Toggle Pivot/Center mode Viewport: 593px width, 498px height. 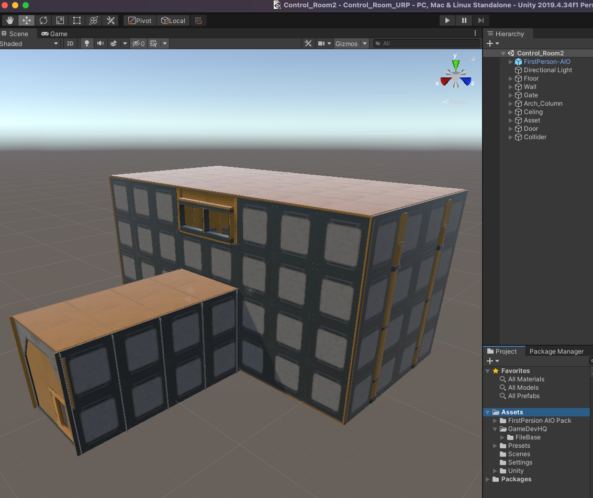(139, 20)
